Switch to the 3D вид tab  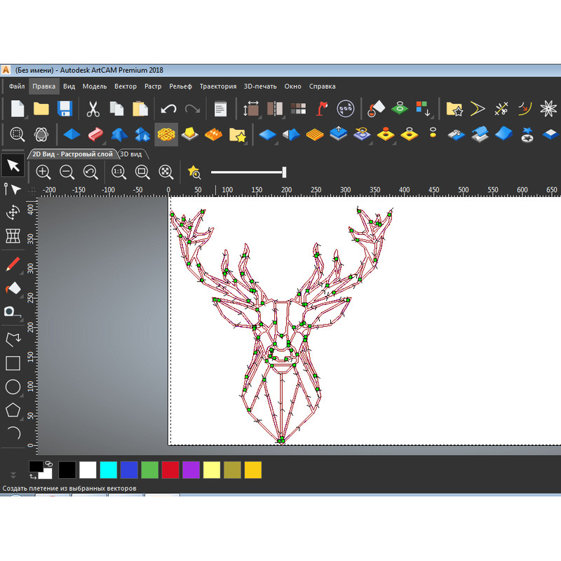(131, 154)
